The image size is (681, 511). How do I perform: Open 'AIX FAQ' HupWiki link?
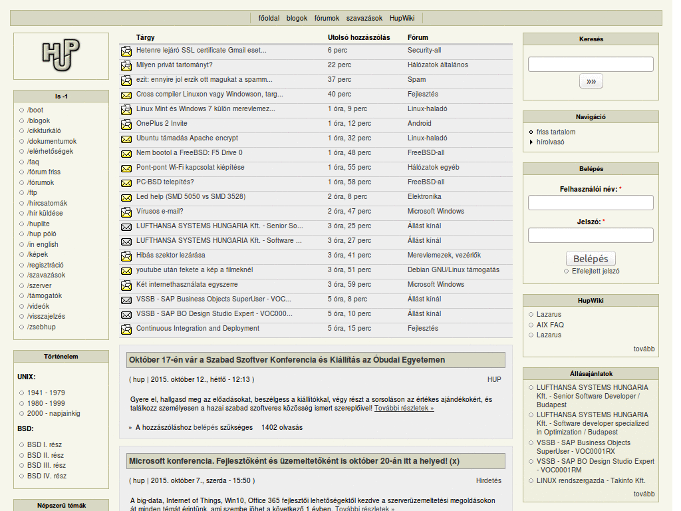550,325
